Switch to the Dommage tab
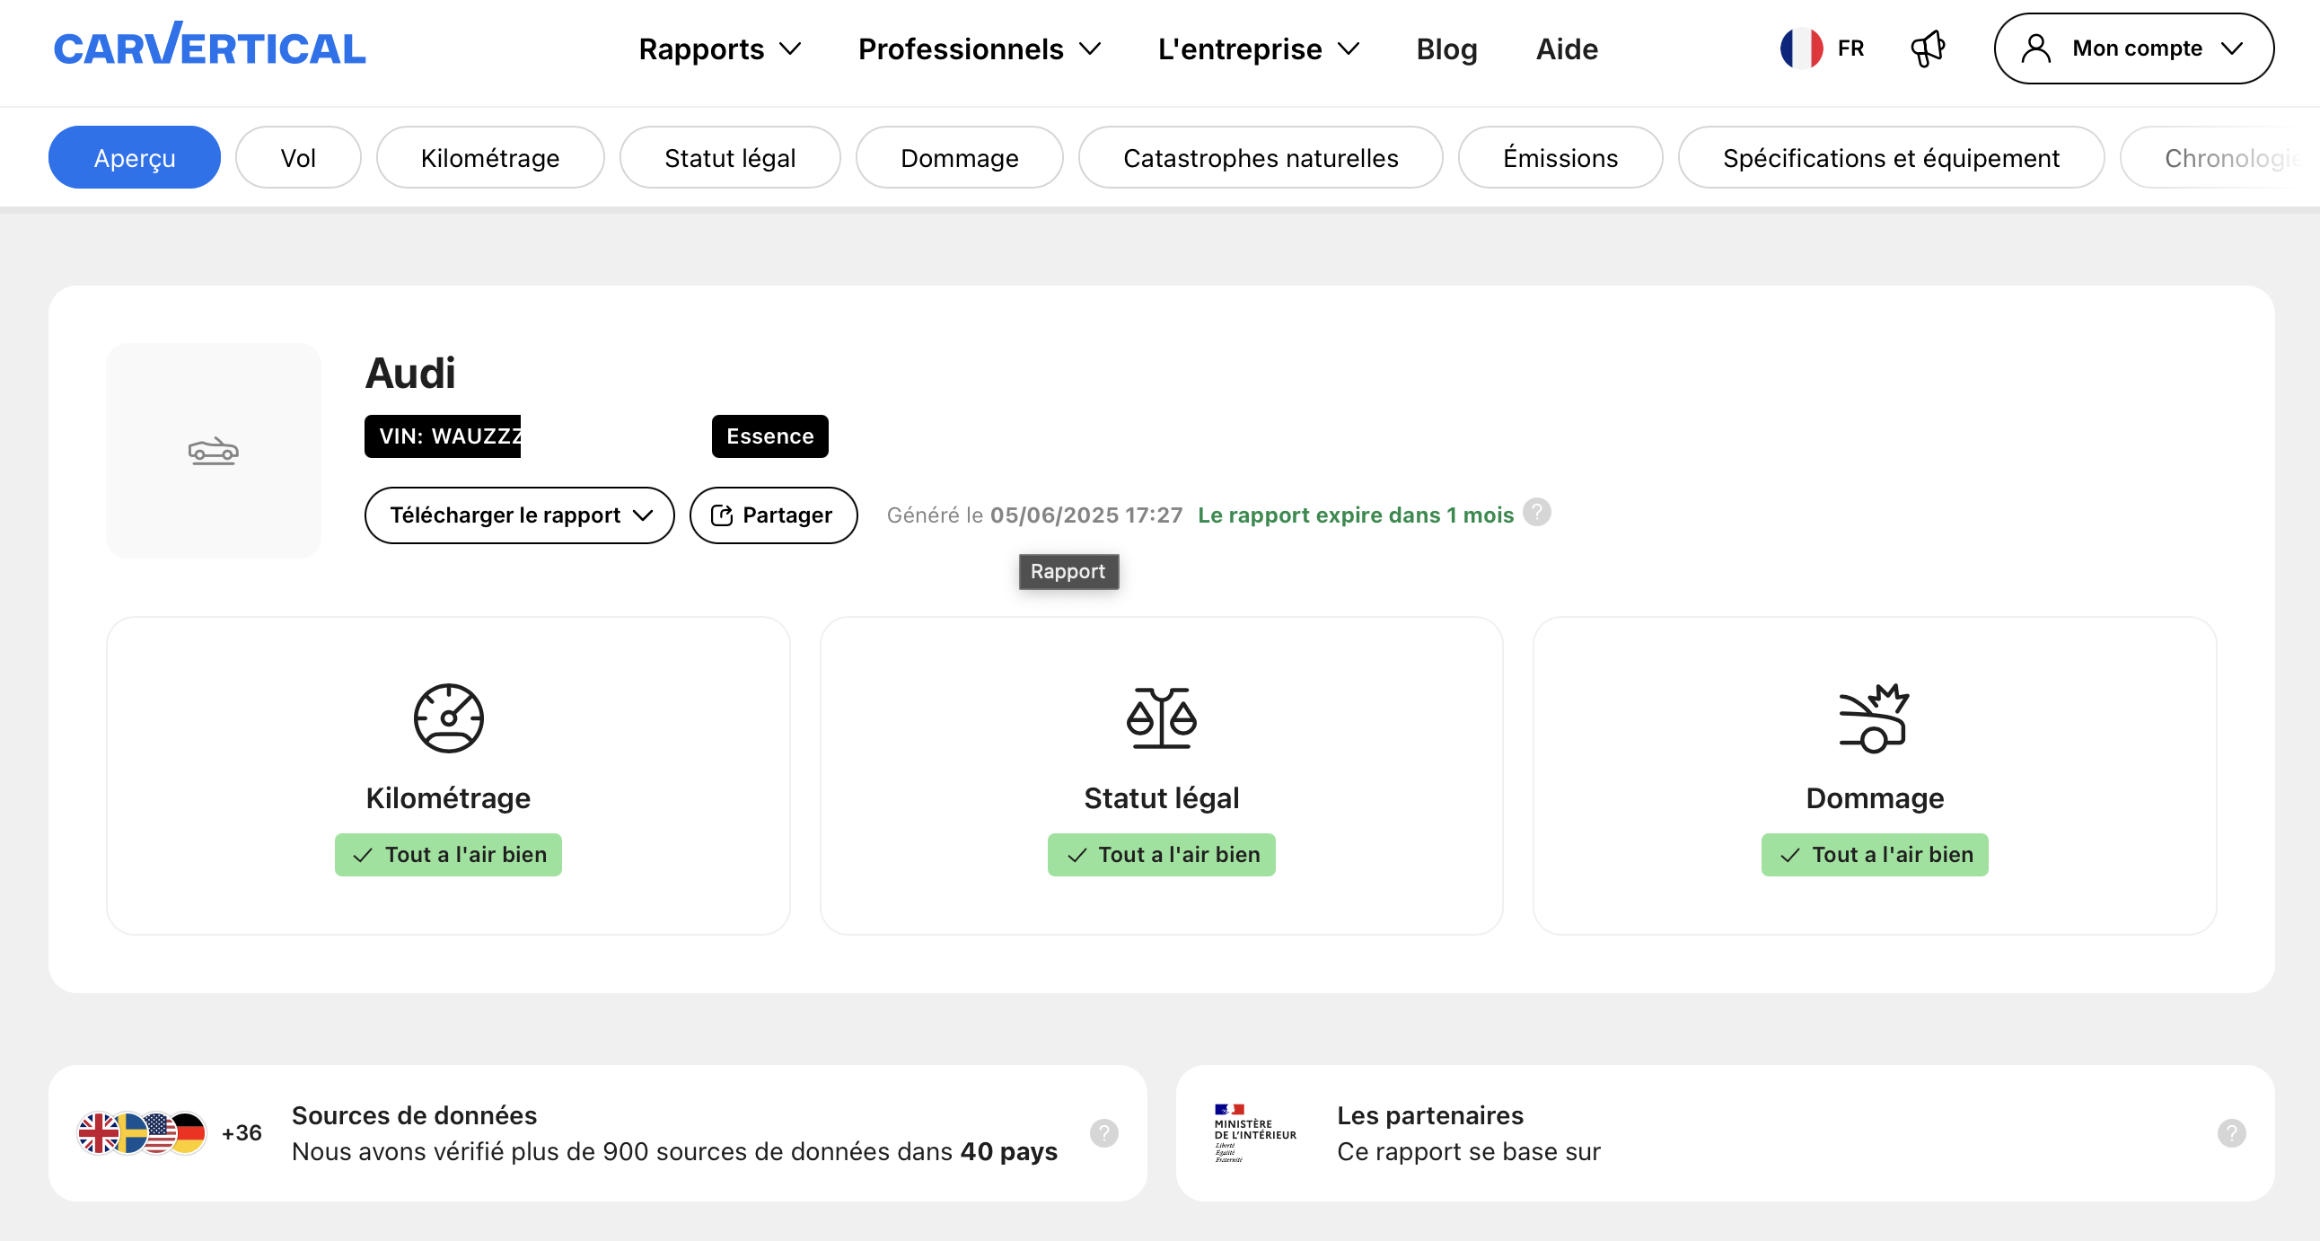 959,158
